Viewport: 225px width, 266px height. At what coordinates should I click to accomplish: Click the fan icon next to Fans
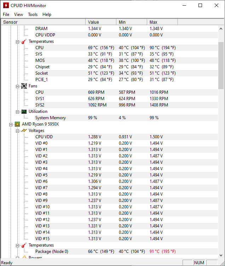click(24, 86)
